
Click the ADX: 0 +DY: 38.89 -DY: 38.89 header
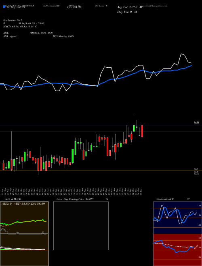pyautogui.click(x=23, y=204)
